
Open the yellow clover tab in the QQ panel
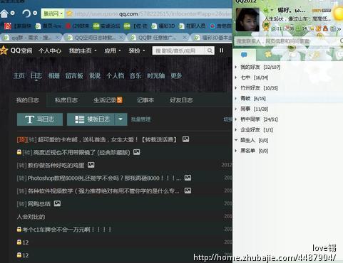pos(268,55)
